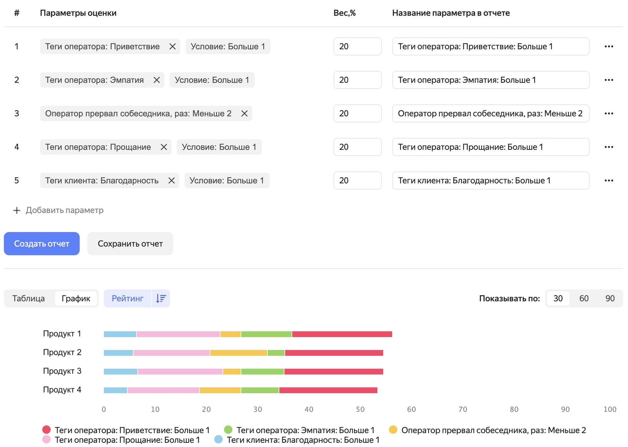Click the sort order icon next to Рейтинг
This screenshot has width=628, height=447.
161,298
